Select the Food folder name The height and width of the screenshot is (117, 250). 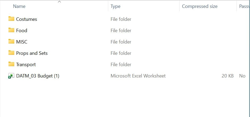(x=22, y=31)
